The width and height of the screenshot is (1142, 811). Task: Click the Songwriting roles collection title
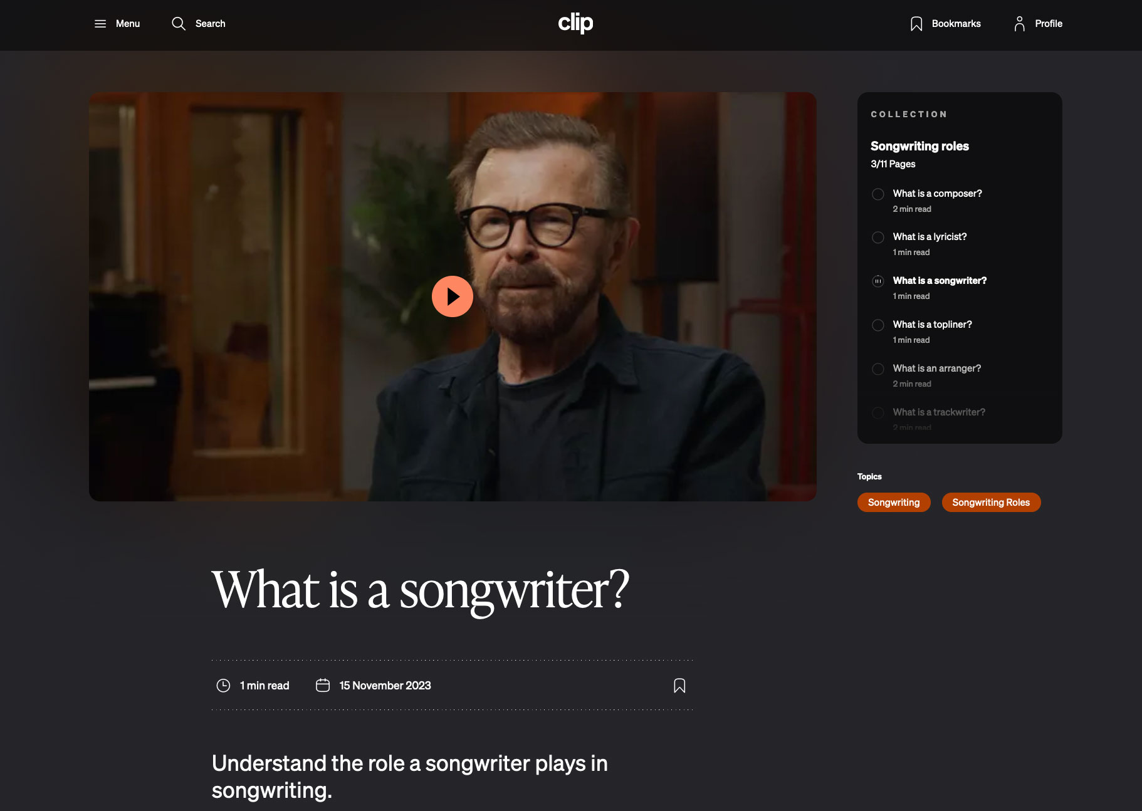919,146
